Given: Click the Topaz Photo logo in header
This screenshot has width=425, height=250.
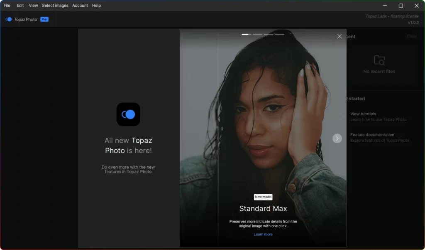Looking at the screenshot, I should (22, 20).
